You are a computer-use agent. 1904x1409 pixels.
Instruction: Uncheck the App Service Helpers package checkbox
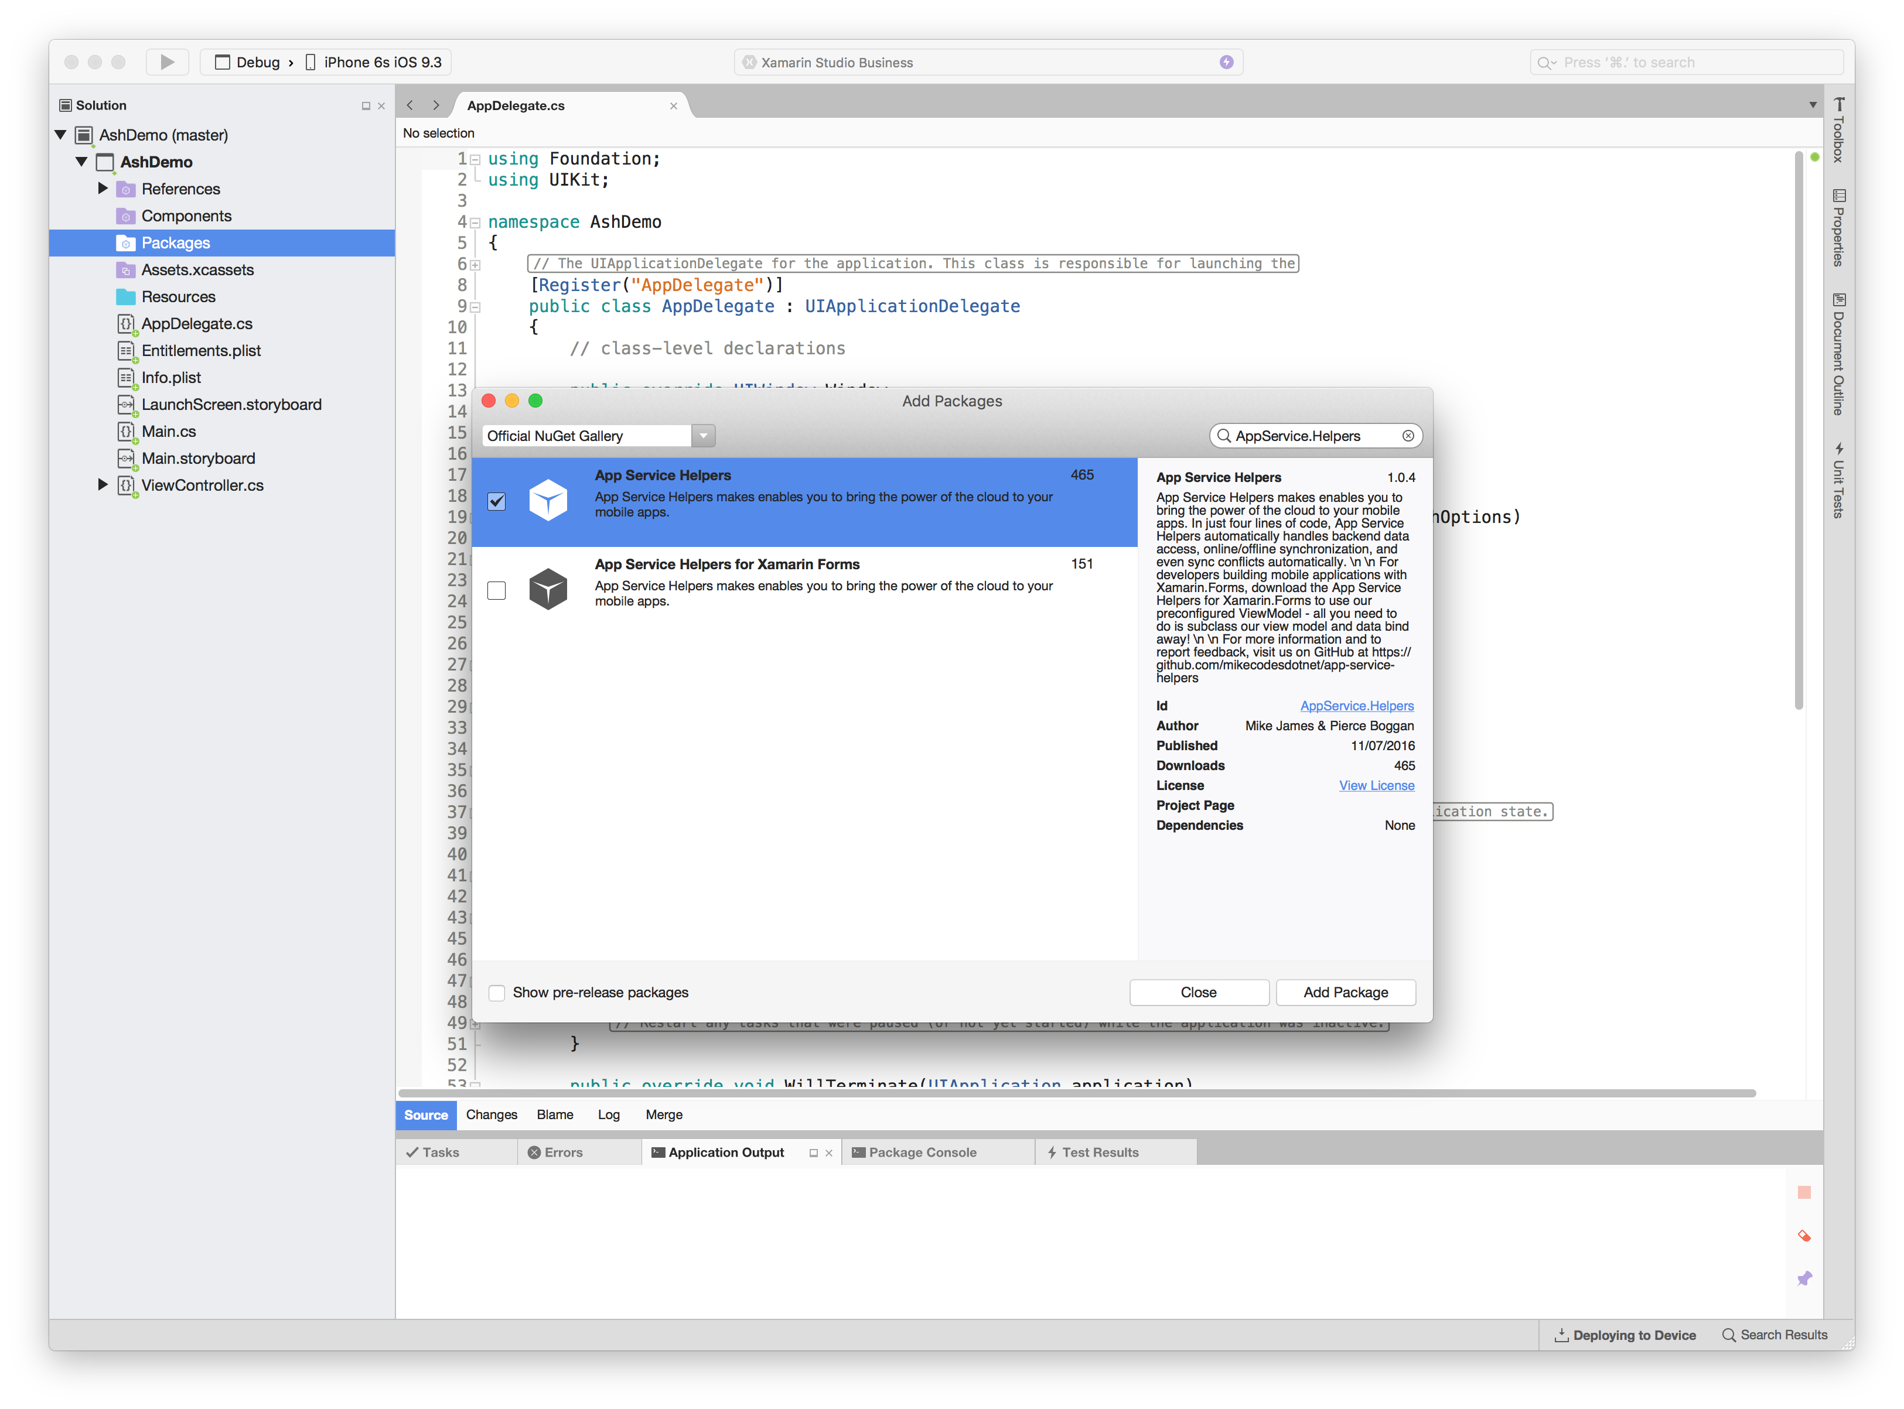[496, 501]
